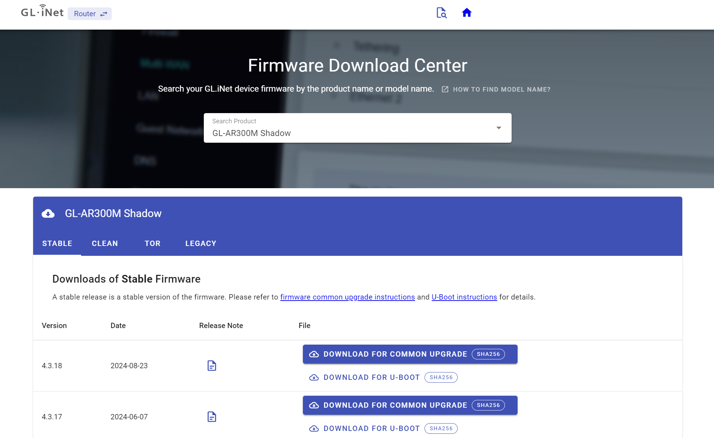The image size is (714, 438).
Task: Click SHA256 badge on 4.3.18 common upgrade
Action: pos(488,354)
